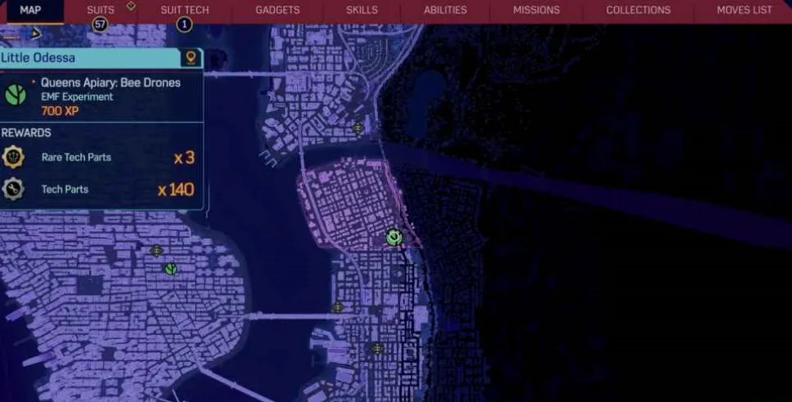Open the SKILLS tab
The width and height of the screenshot is (792, 402).
(362, 10)
